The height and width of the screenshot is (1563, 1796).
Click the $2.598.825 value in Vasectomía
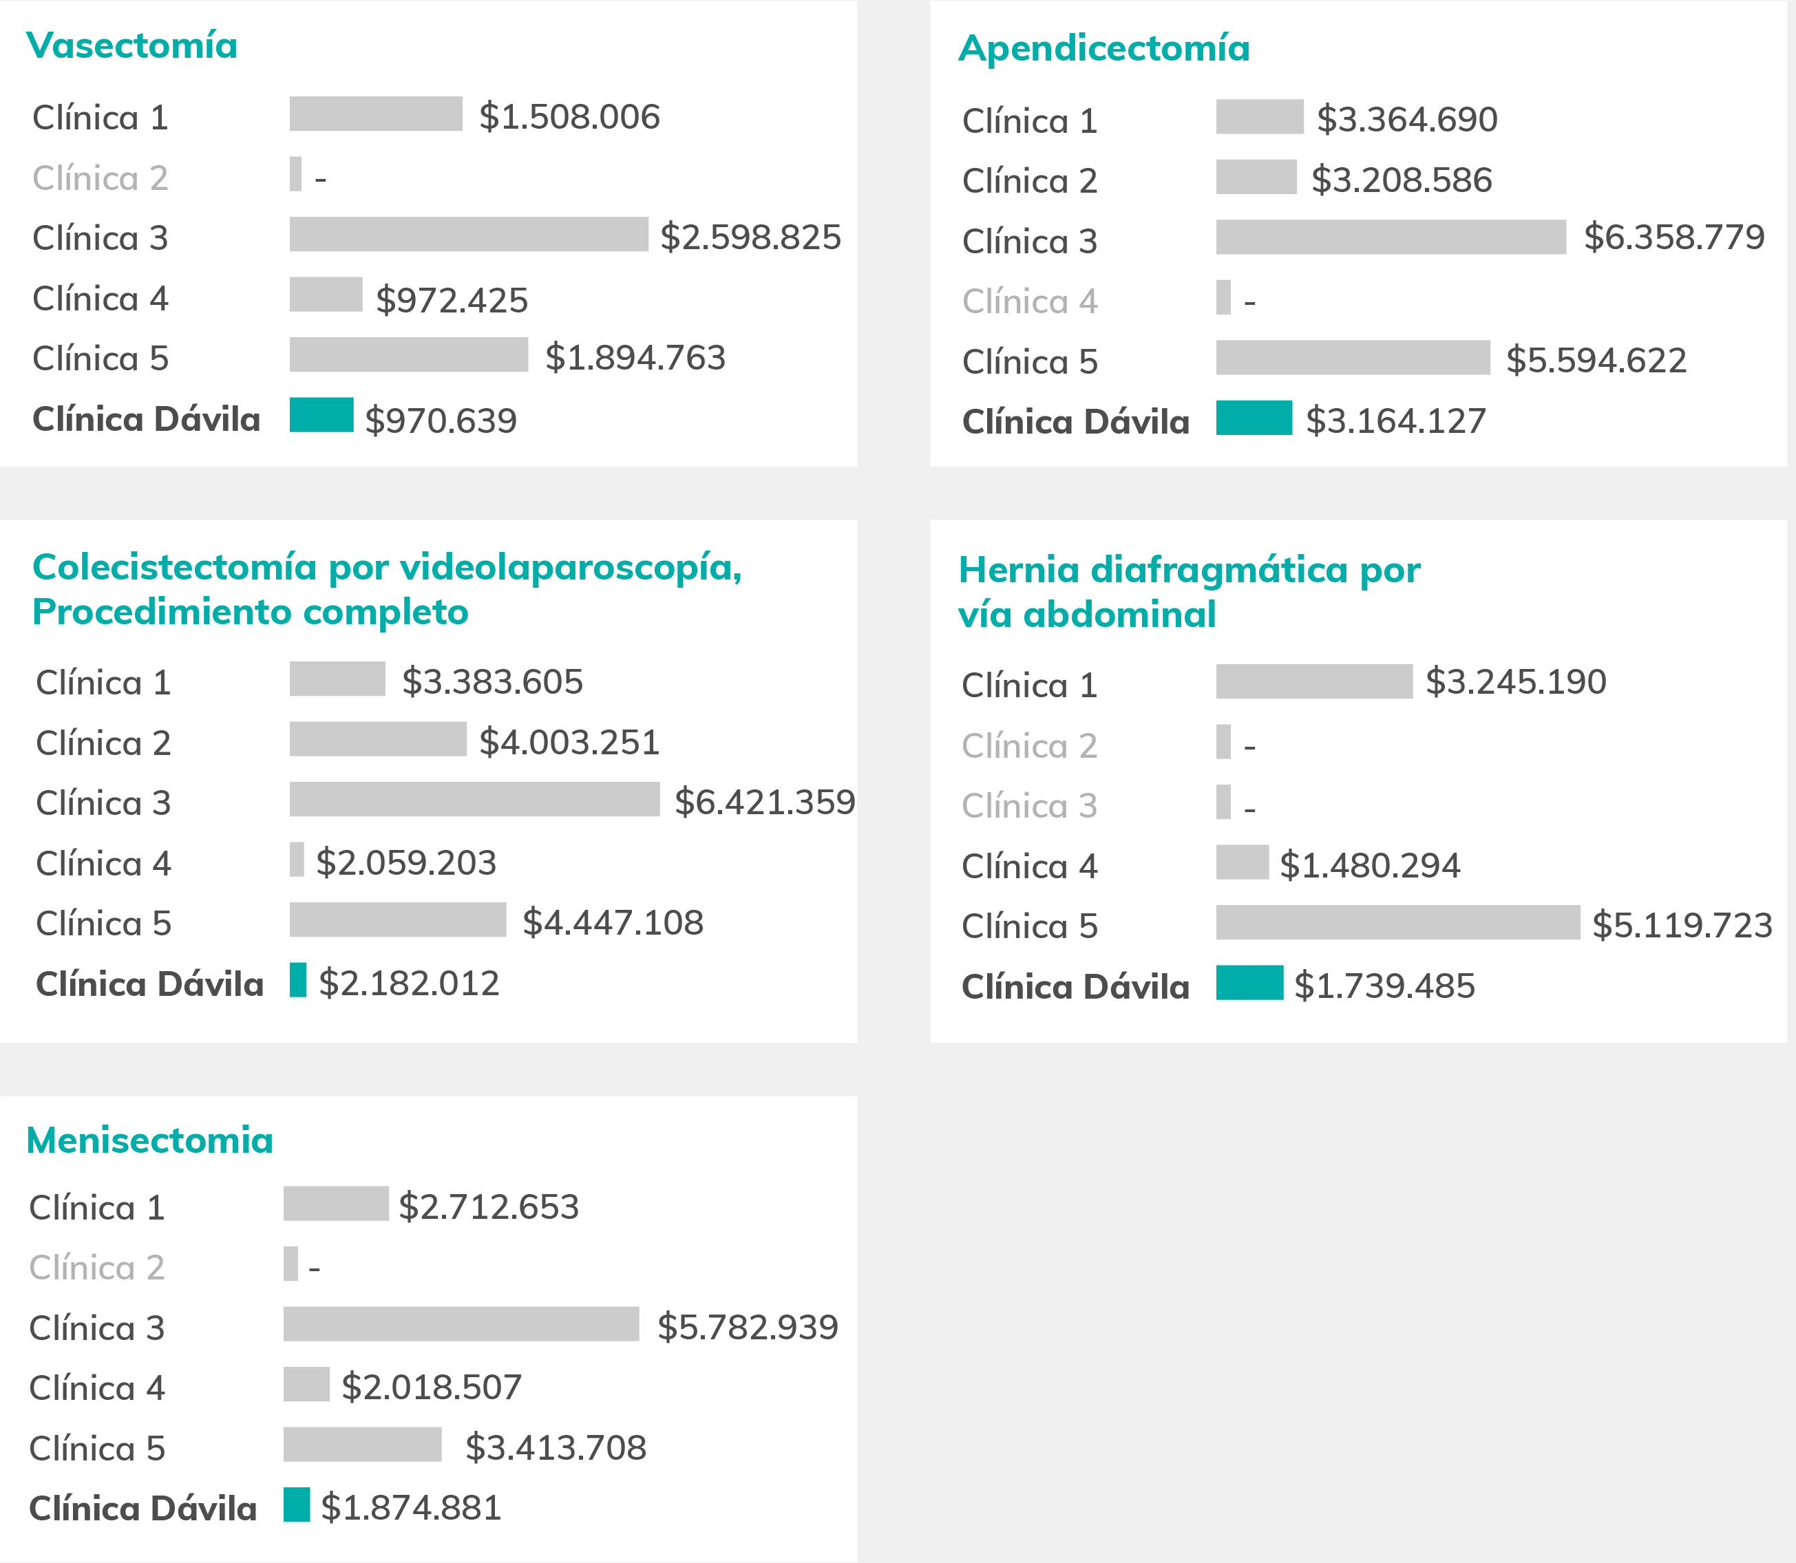[x=751, y=236]
